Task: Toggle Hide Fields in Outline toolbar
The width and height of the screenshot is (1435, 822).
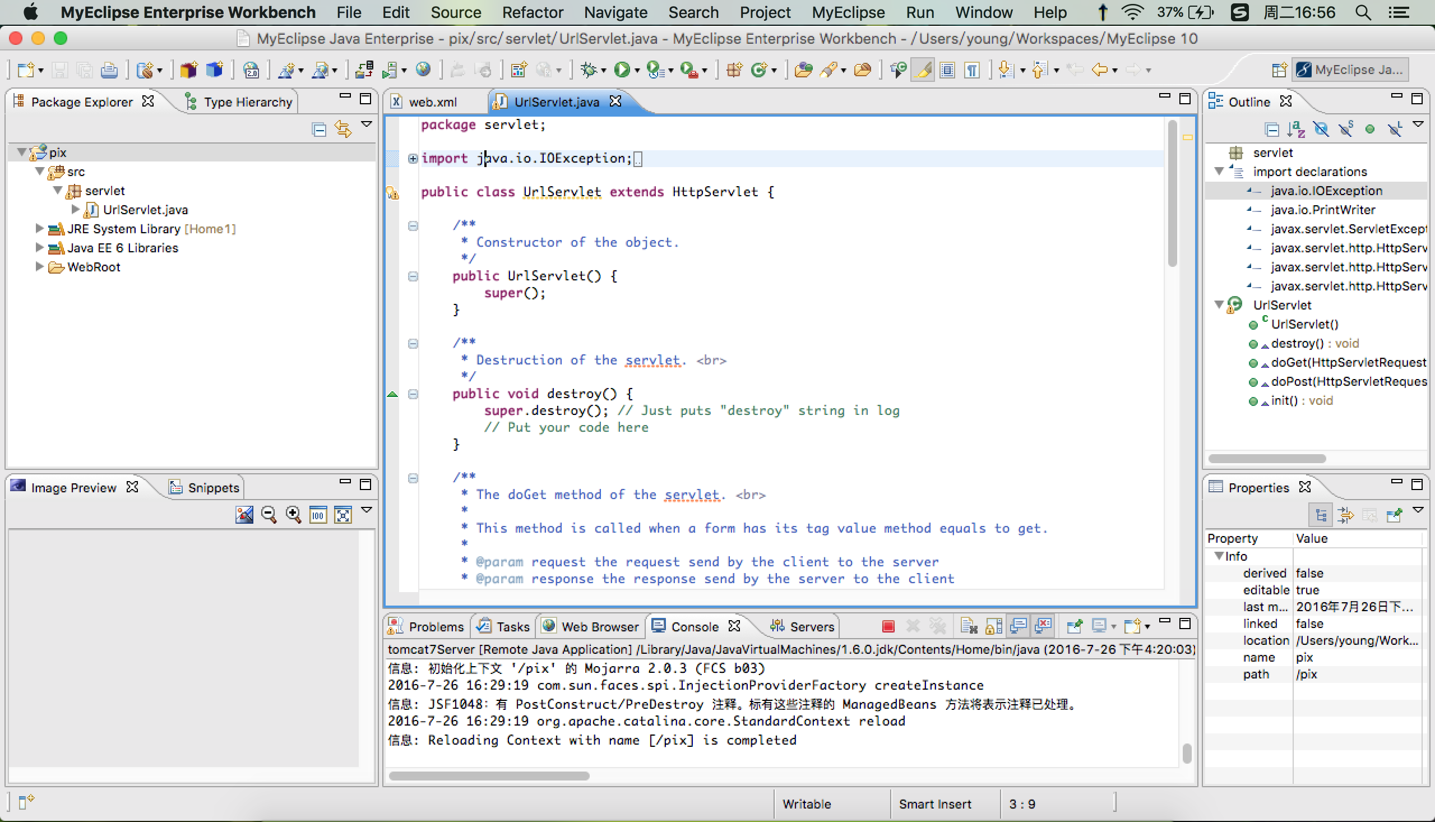Action: pos(1321,130)
